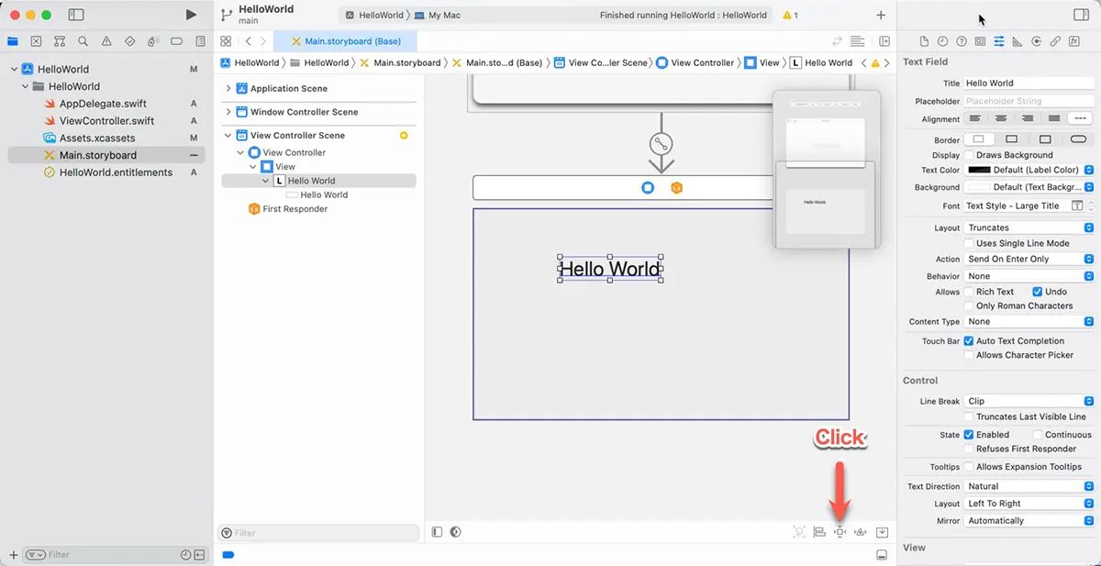Click the Placeholder String field
Viewport: 1101px width, 566px height.
[x=1029, y=101]
